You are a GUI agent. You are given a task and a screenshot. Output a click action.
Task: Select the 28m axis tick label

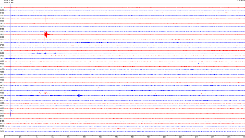(x=229, y=137)
